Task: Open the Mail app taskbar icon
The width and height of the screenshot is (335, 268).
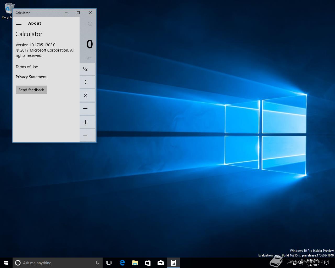Action: point(160,263)
